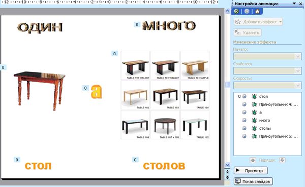Click the star icon of the 'стол' animation

point(254,96)
